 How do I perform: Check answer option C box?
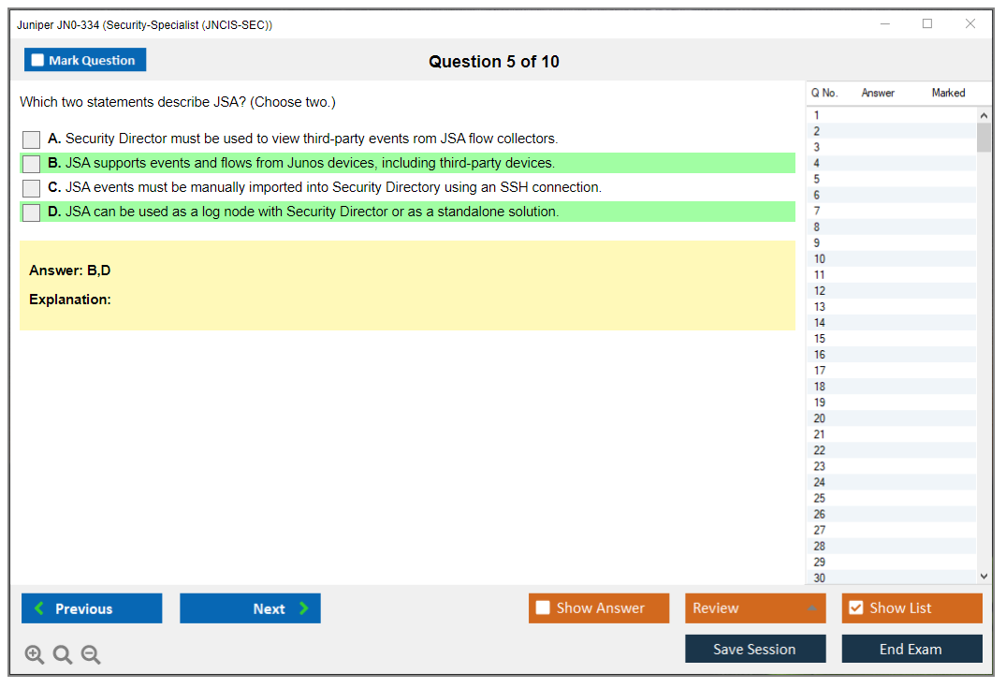coord(32,188)
